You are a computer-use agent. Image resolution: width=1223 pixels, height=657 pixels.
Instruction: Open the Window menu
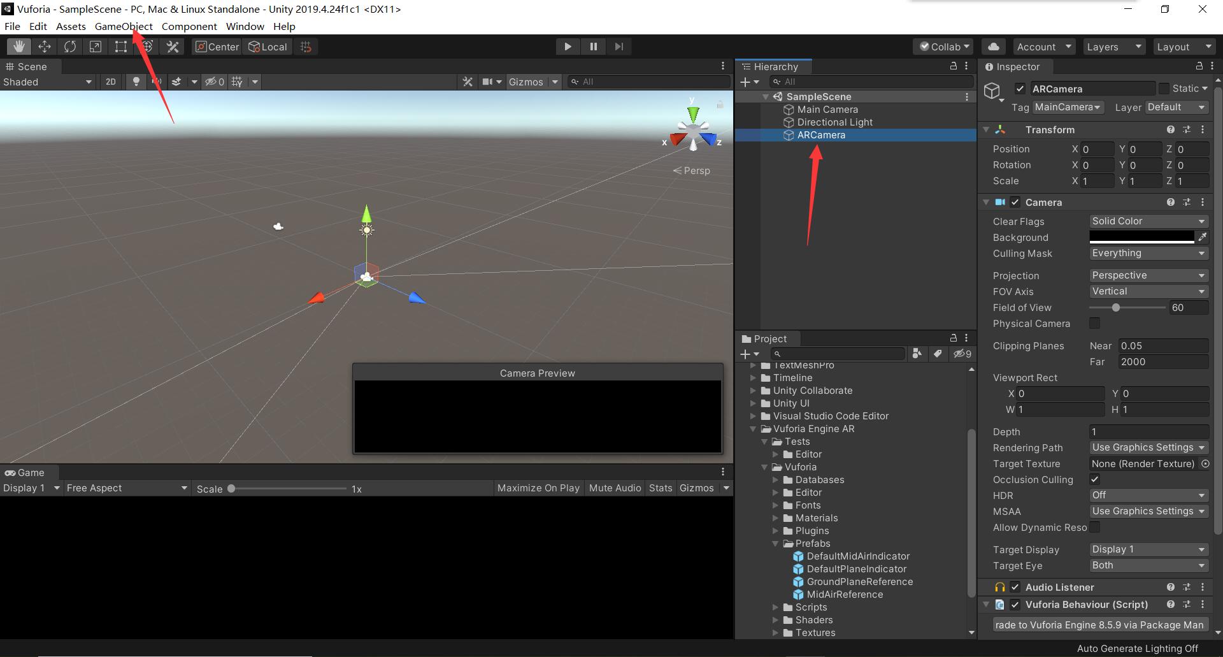(245, 26)
